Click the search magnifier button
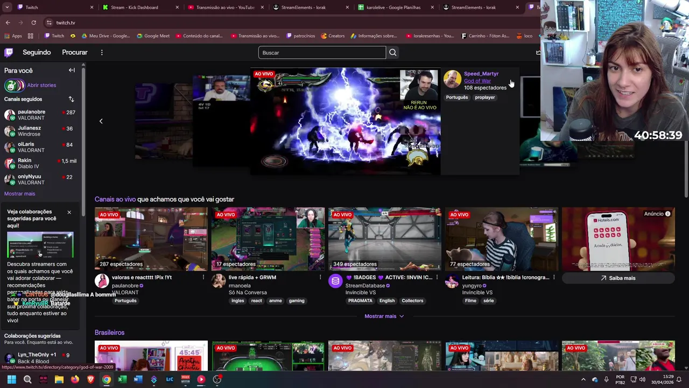The width and height of the screenshot is (689, 388). (x=393, y=52)
